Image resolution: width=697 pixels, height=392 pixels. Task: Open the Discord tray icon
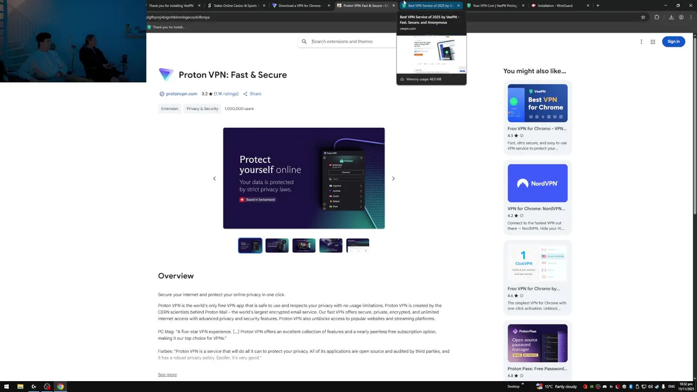tap(604, 387)
